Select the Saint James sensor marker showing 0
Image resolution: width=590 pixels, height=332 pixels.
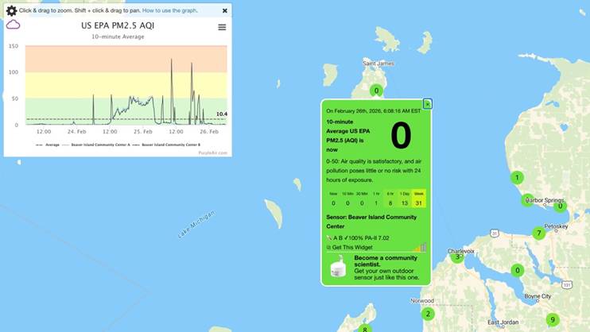(376, 91)
